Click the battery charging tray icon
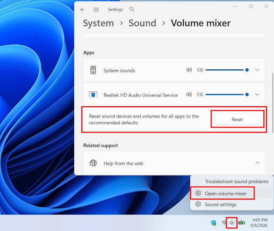 tap(242, 223)
